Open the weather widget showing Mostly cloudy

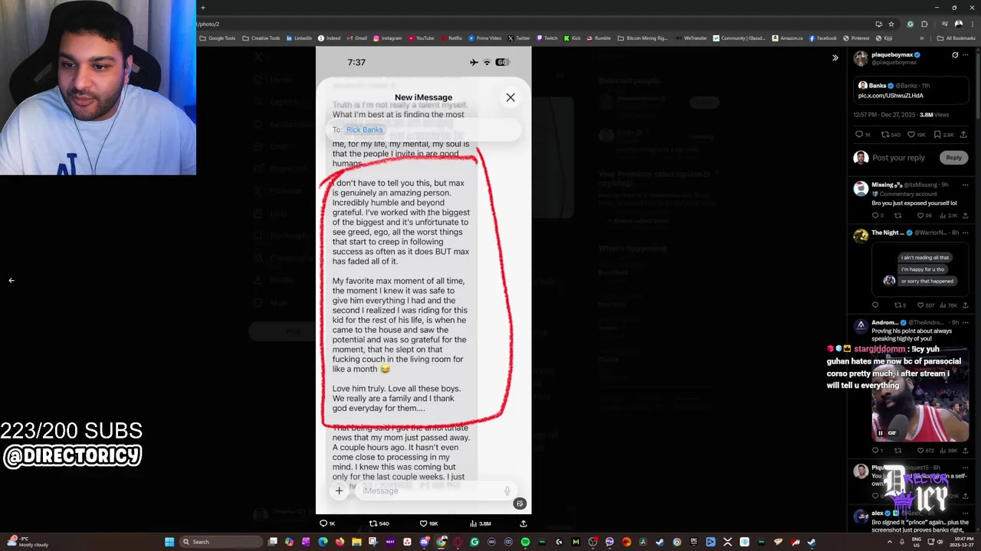coord(29,542)
